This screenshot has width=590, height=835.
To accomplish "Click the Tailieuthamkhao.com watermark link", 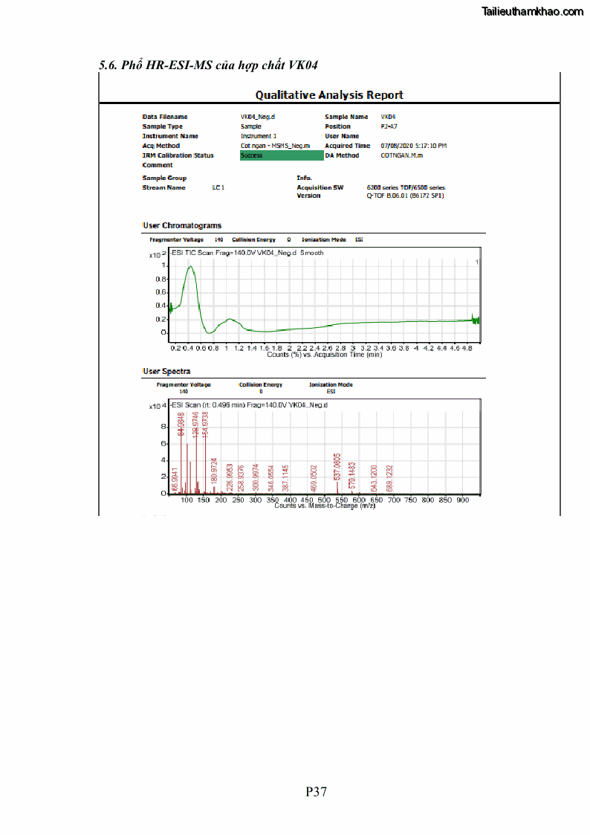I will click(x=532, y=12).
